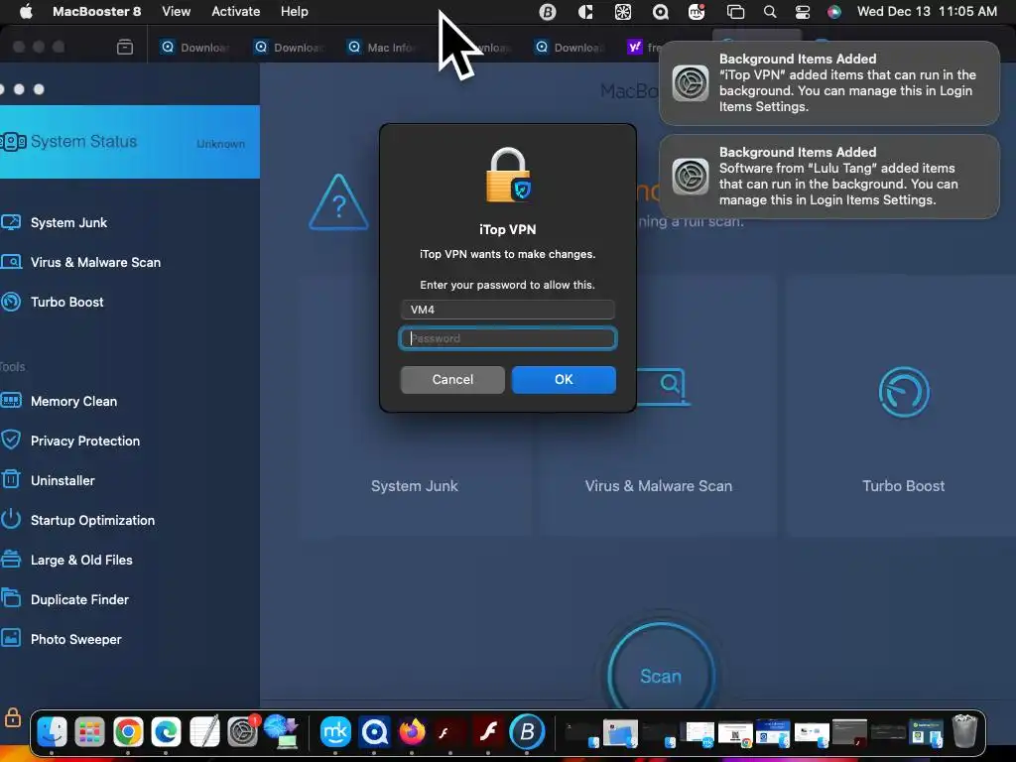Open Startup Optimization in sidebar
Viewport: 1016px width, 762px height.
point(78,520)
